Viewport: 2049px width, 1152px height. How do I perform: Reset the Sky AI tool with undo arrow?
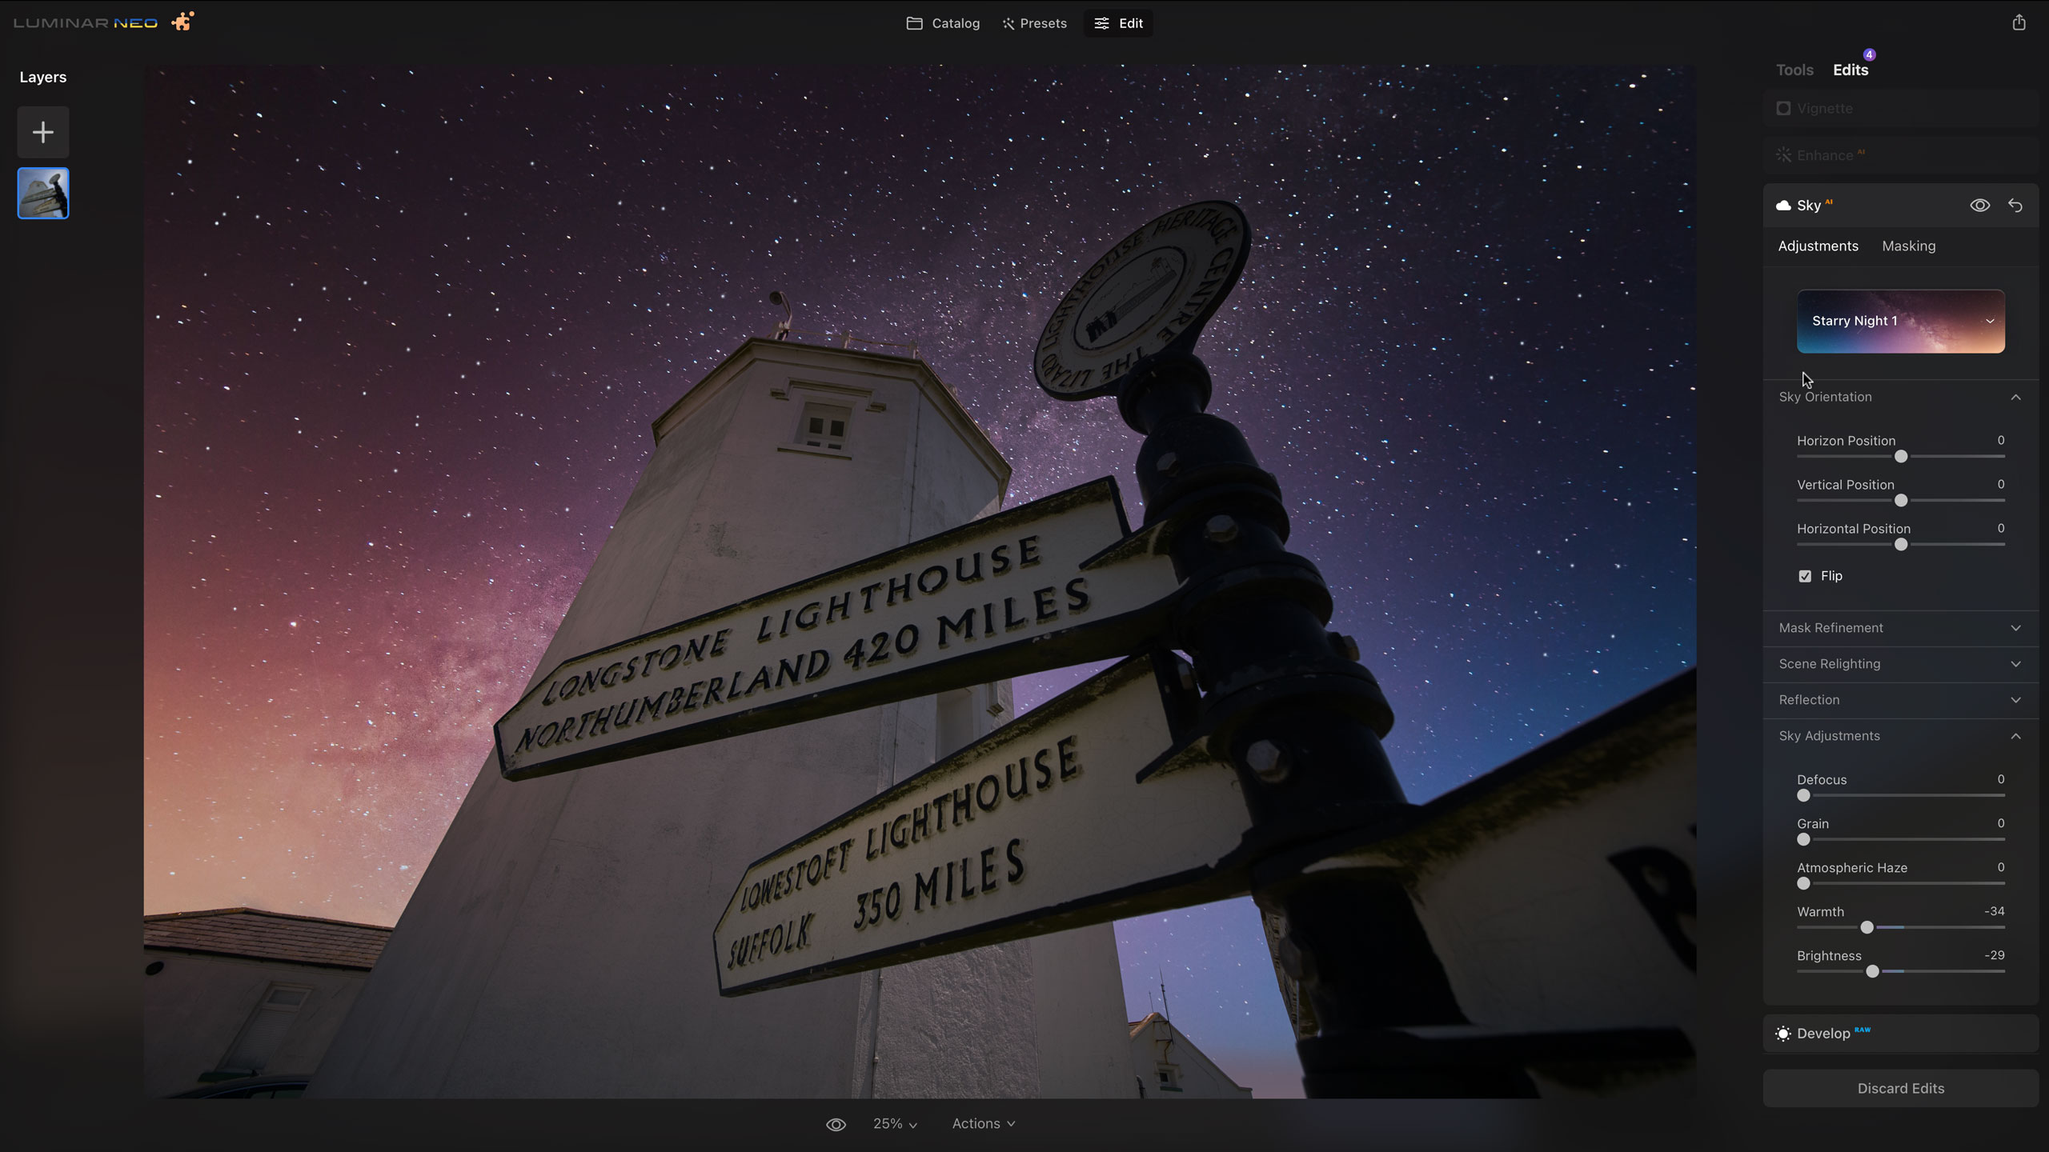point(2015,206)
